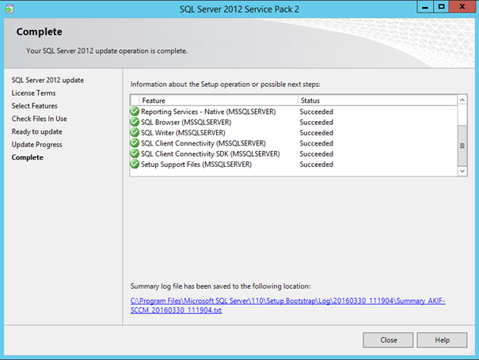This screenshot has height=360, width=479.
Task: Select the Complete step in sidebar
Action: pos(28,157)
